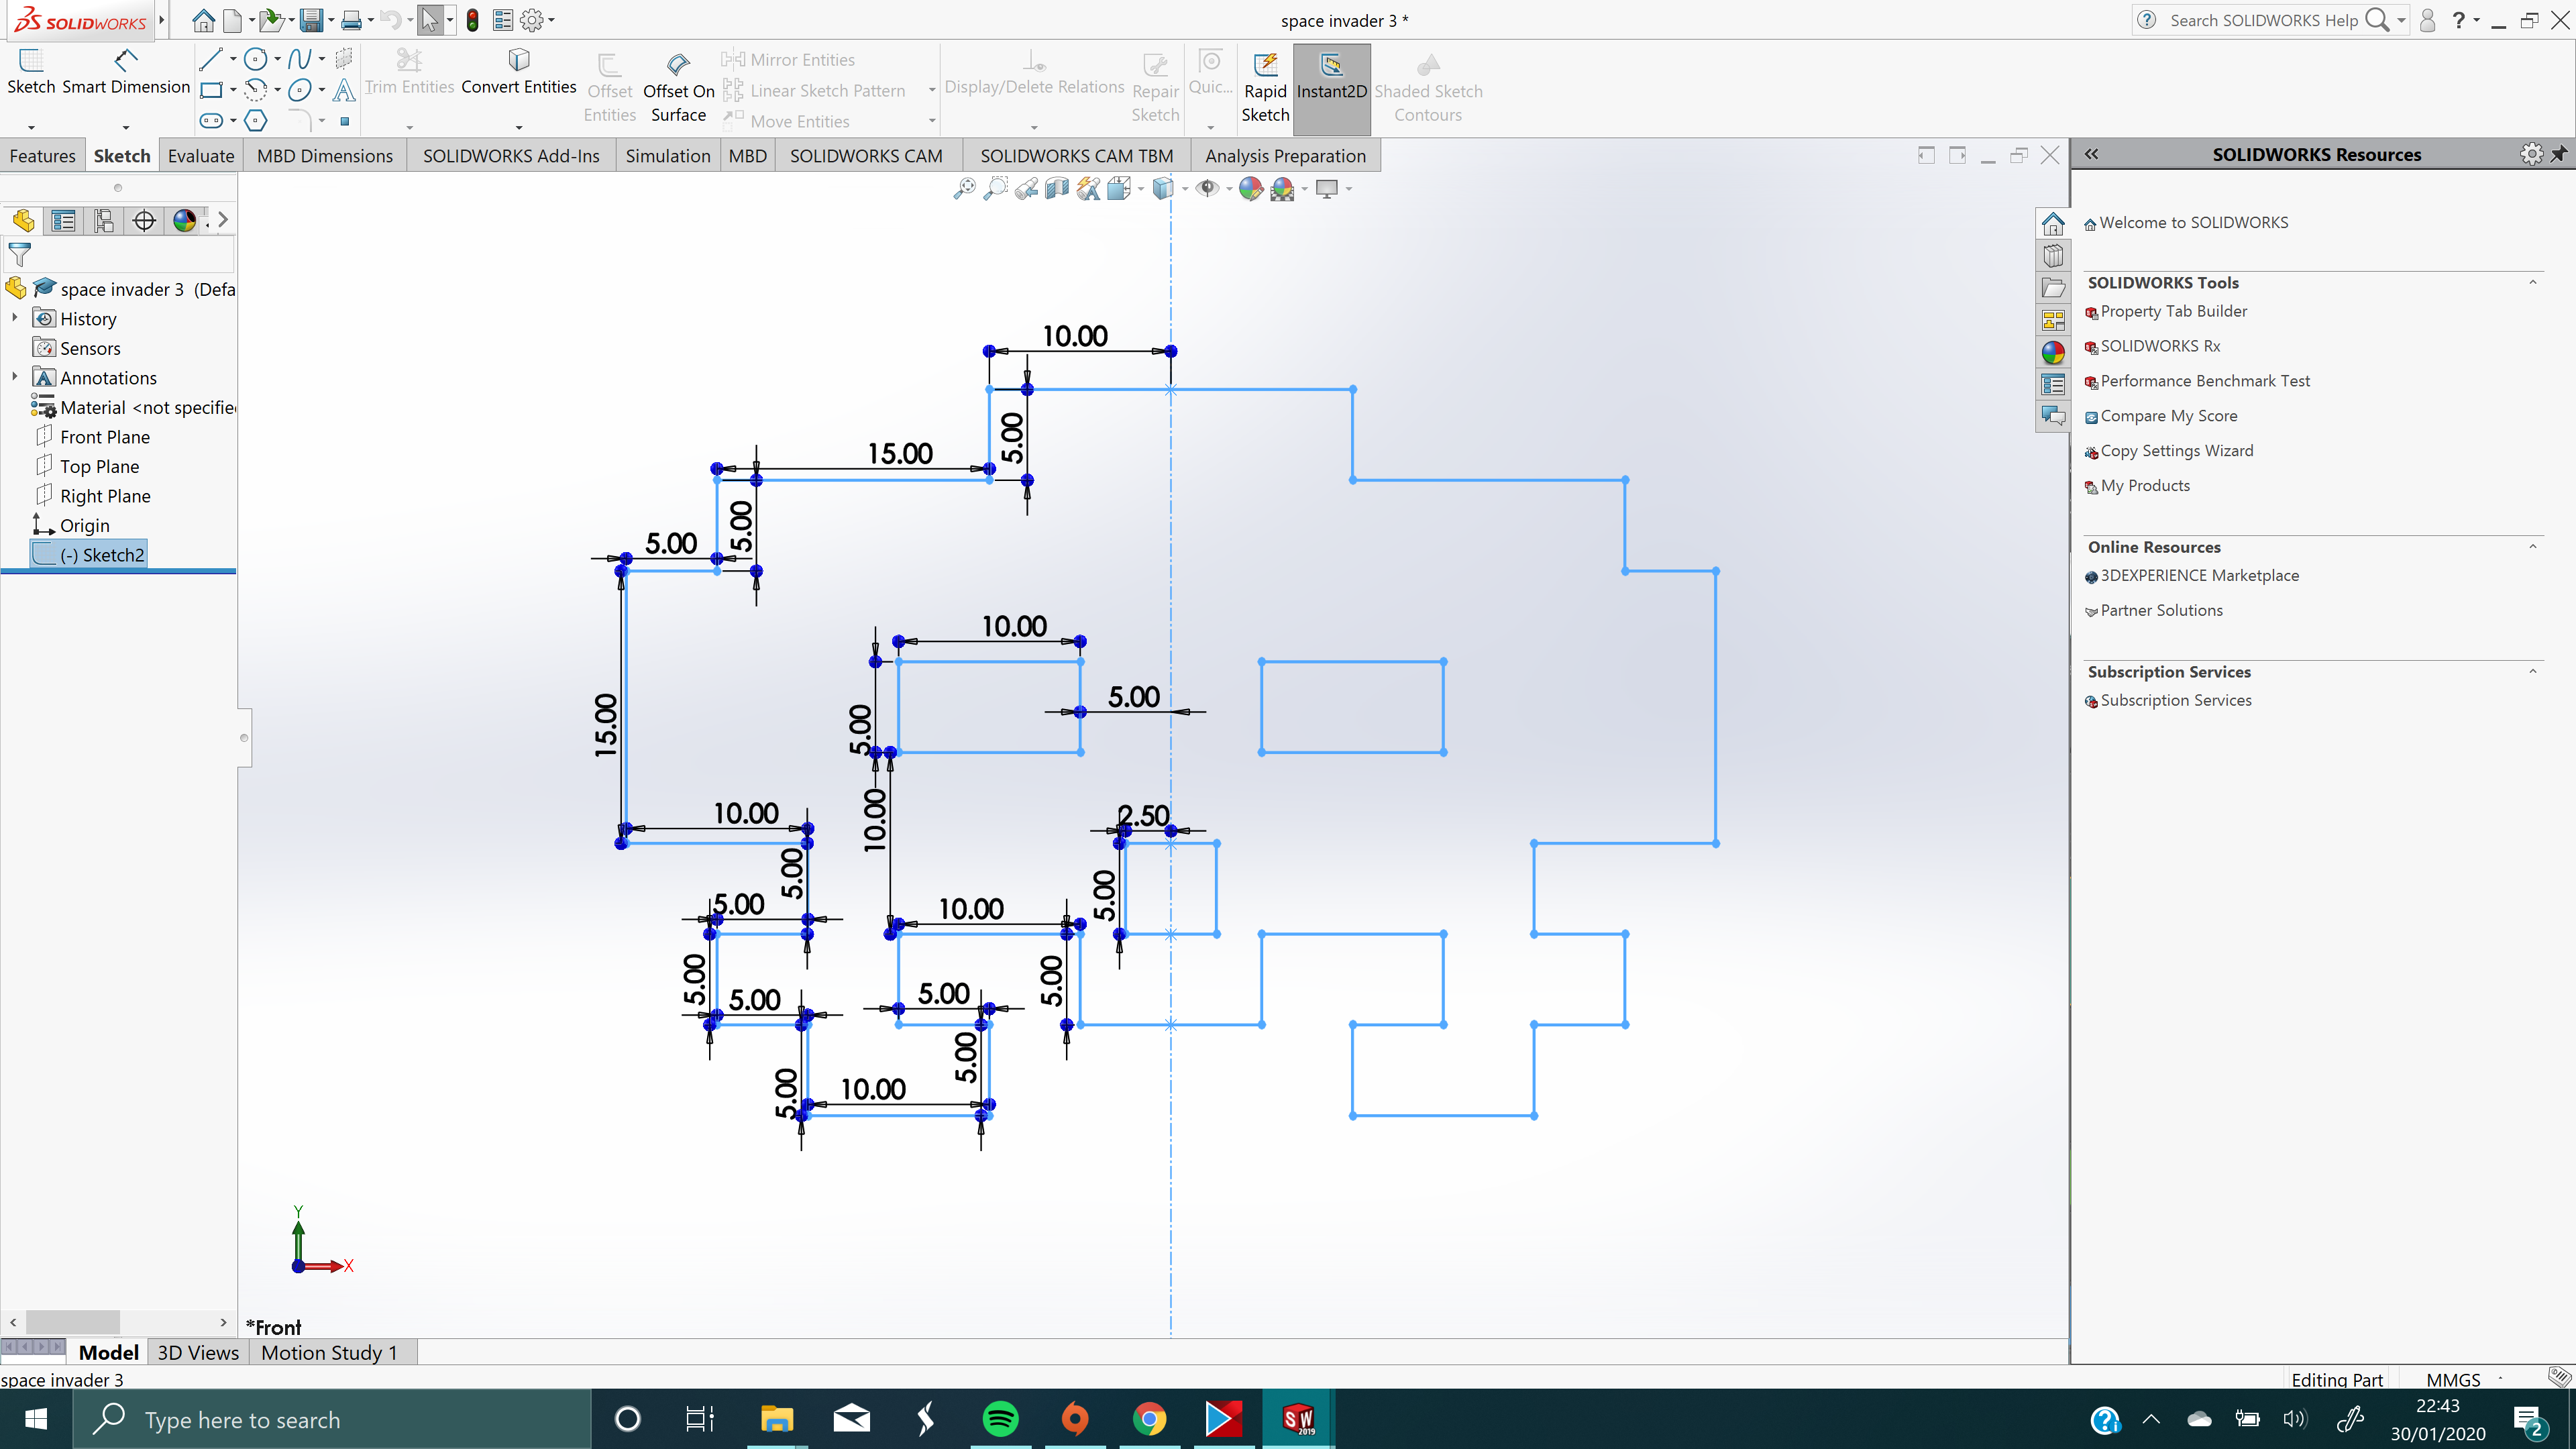Image resolution: width=2576 pixels, height=1449 pixels.
Task: Open SOLIDWORKS Forum tab in task pane
Action: pos(2053,416)
